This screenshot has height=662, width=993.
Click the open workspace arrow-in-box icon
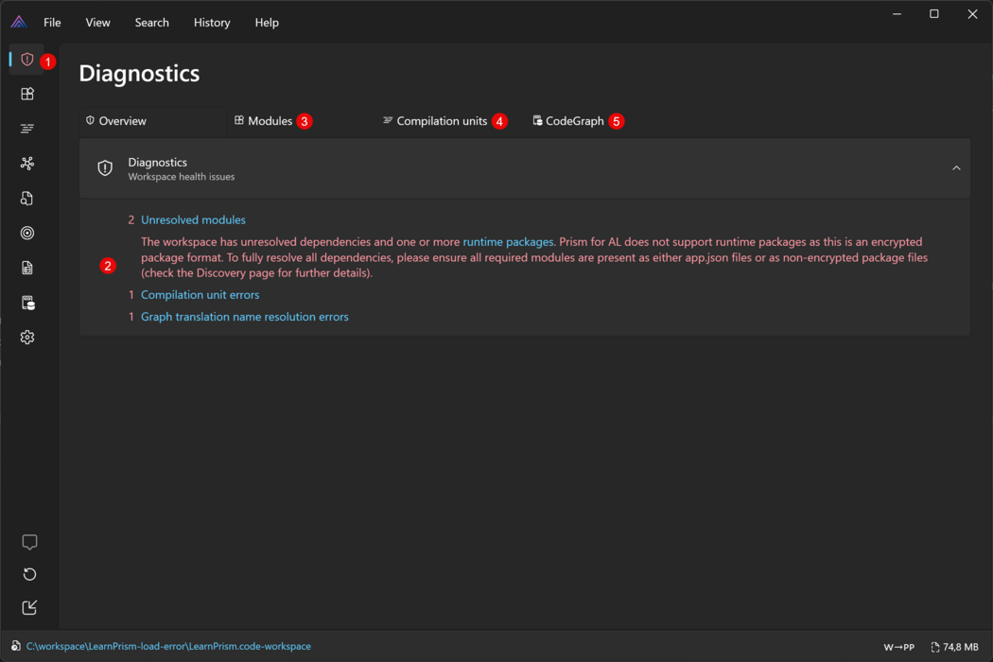pos(29,607)
